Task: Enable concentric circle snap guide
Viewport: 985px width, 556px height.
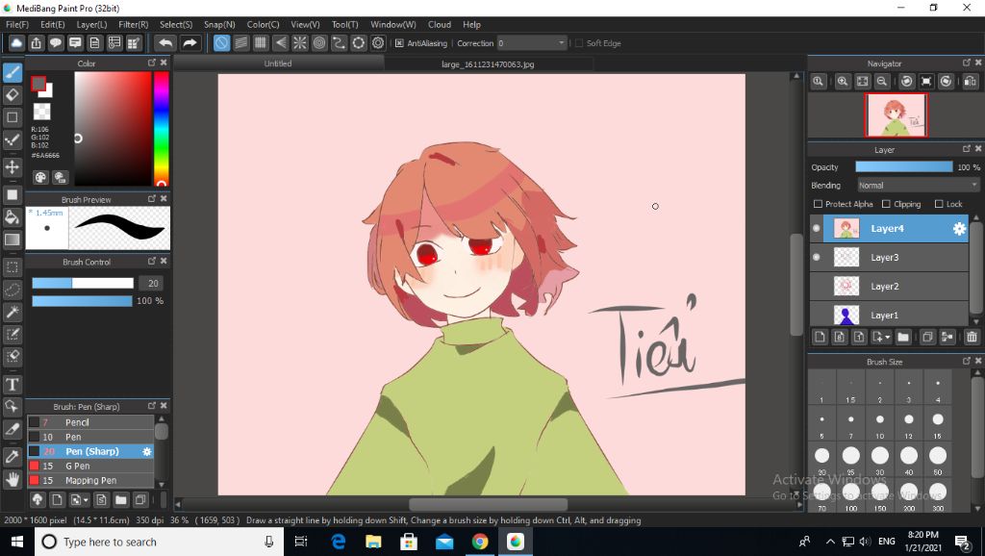Action: tap(319, 42)
